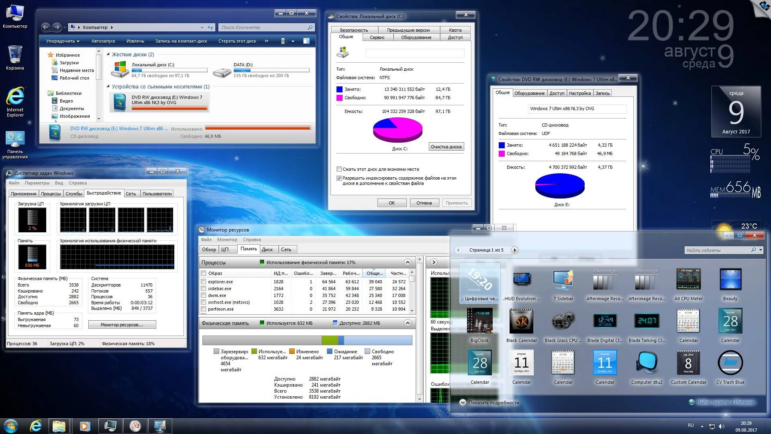Click Извлечь in Explorer toolbar
The height and width of the screenshot is (434, 771).
[x=135, y=41]
